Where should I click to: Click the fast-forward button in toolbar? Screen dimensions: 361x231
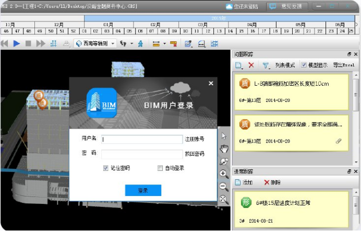pyautogui.click(x=40, y=44)
